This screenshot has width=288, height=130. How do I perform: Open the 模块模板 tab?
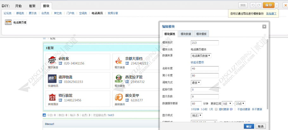click(x=201, y=34)
